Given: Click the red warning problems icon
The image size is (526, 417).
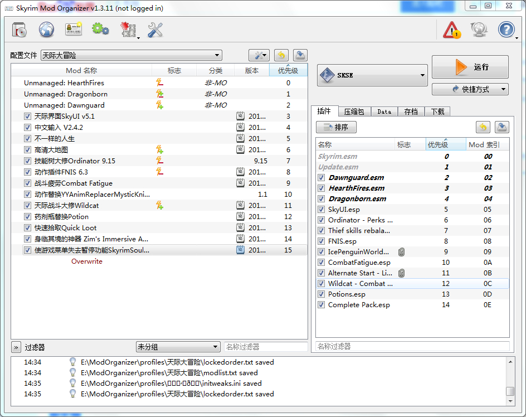Looking at the screenshot, I should click(x=452, y=30).
